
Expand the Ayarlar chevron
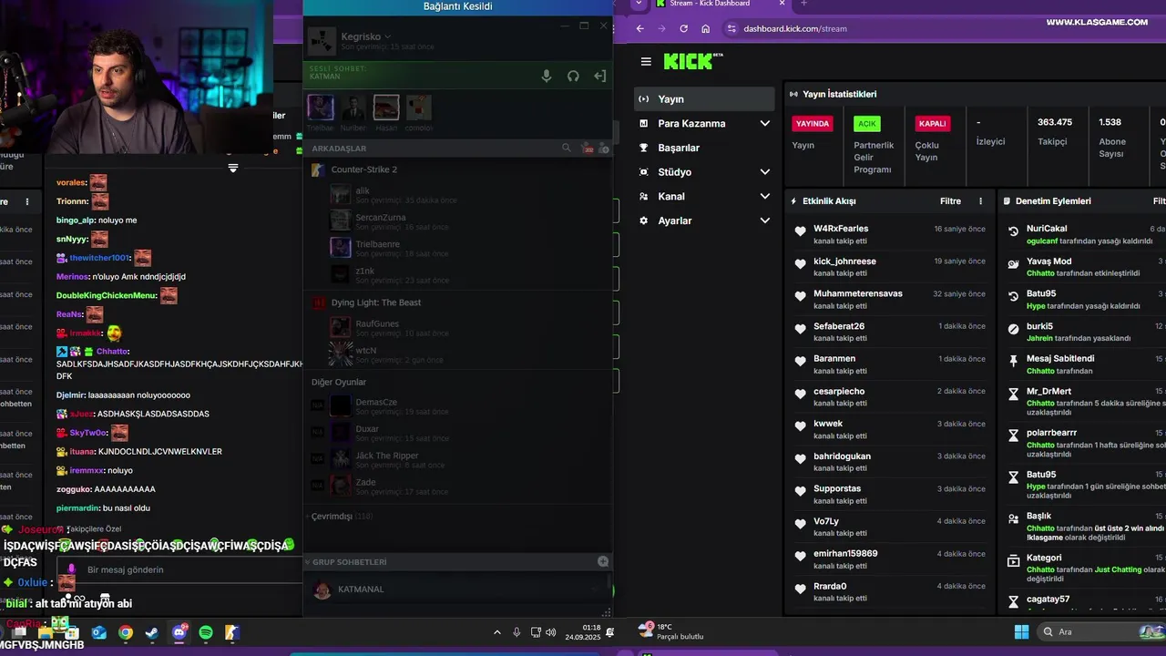click(764, 220)
